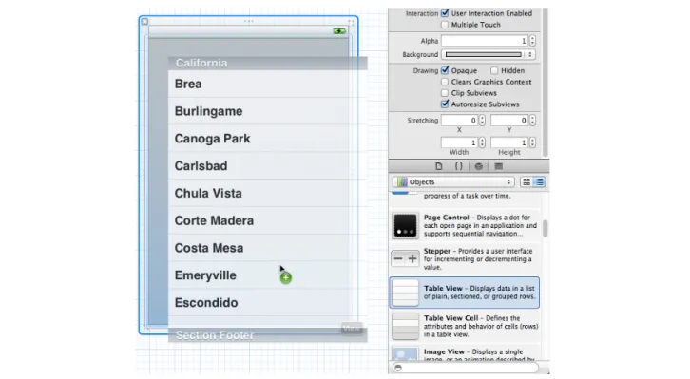690x379 pixels.
Task: Select the Stepper object icon
Action: tap(405, 258)
